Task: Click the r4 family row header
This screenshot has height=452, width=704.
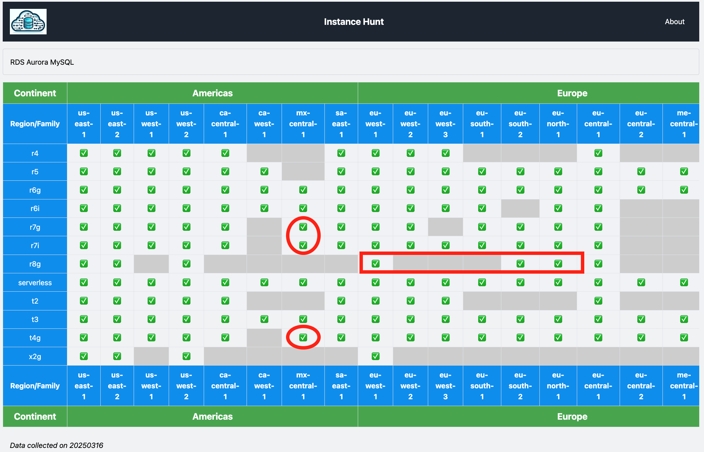Action: 35,153
